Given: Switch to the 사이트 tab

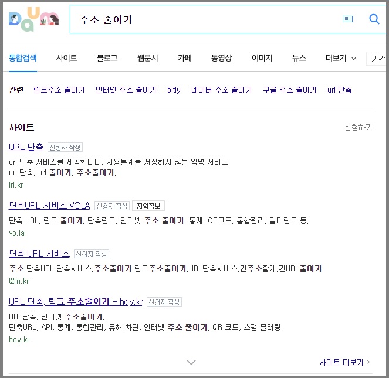Looking at the screenshot, I should [x=66, y=58].
